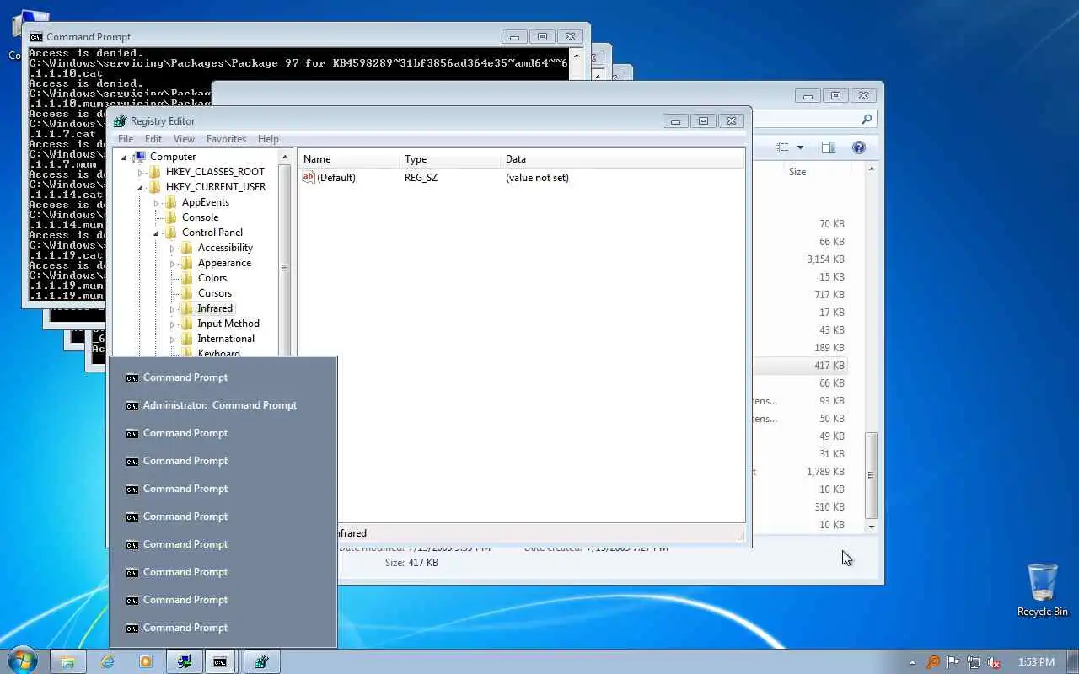The height and width of the screenshot is (674, 1079).
Task: Click Command Prompt window title bar icon
Action: click(x=36, y=37)
